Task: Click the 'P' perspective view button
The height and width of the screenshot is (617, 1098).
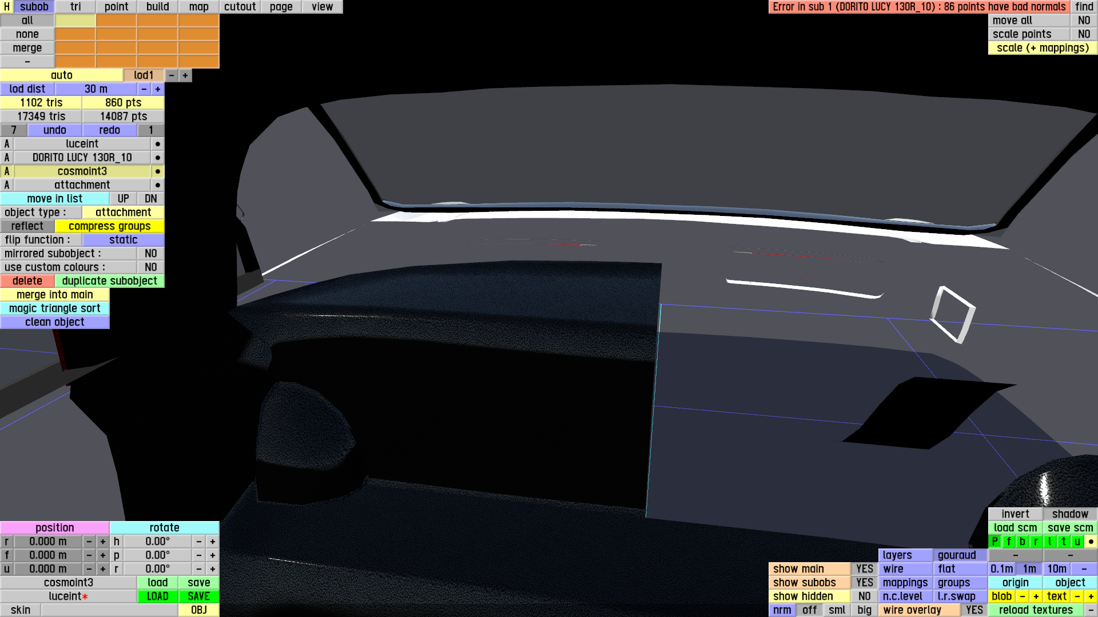Action: tap(994, 542)
